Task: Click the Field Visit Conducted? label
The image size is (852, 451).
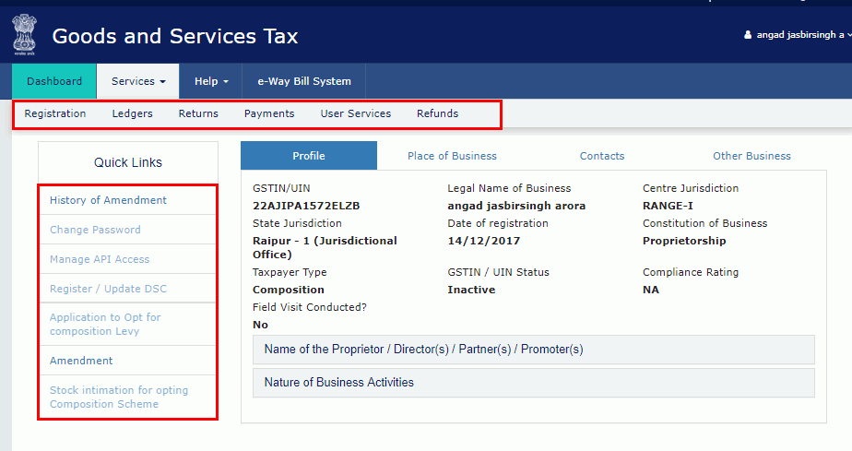Action: pos(310,307)
